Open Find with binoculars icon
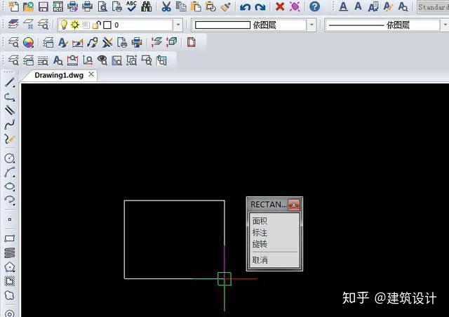Screen dimensions: 449x317 [147, 6]
